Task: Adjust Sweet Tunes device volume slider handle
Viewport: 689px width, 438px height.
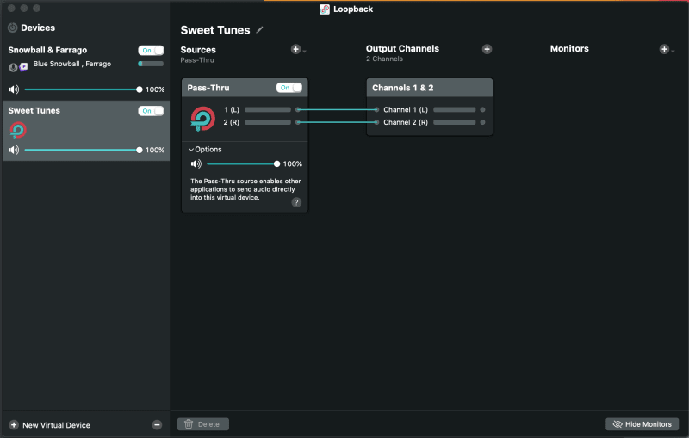Action: point(140,150)
